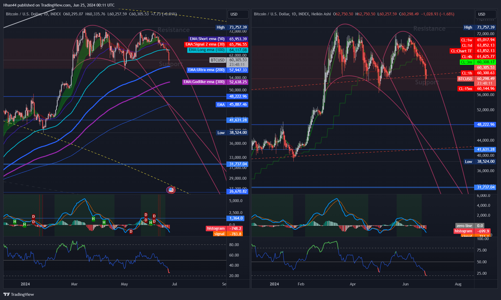Click the CL:15m 60,144.96 label
The height and width of the screenshot is (300, 501).
coord(477,89)
